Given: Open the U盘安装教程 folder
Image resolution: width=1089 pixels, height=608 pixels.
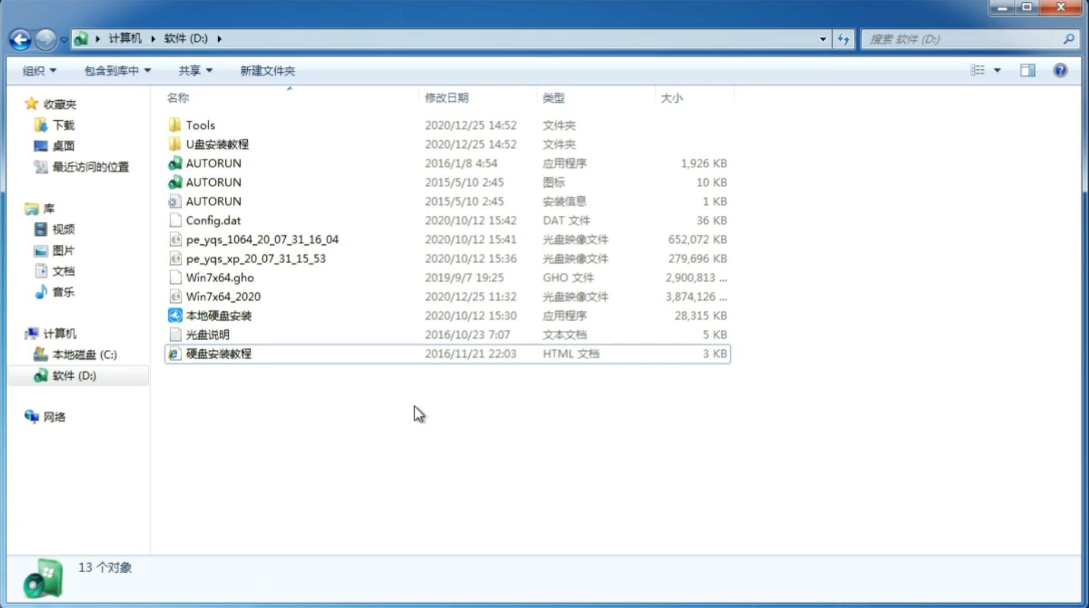Looking at the screenshot, I should pos(217,144).
